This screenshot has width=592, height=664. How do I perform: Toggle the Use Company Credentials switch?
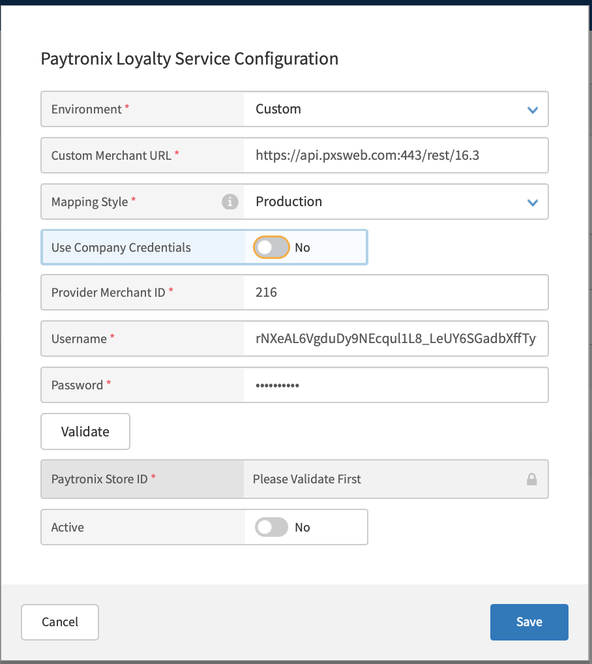pyautogui.click(x=271, y=248)
